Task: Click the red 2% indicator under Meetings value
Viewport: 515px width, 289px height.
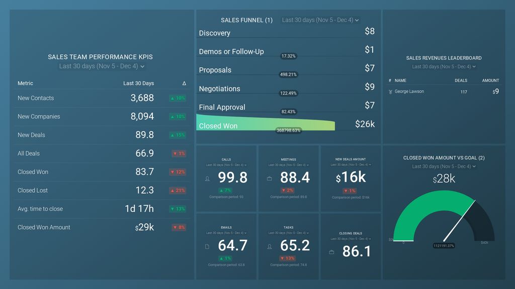Action: click(x=287, y=190)
